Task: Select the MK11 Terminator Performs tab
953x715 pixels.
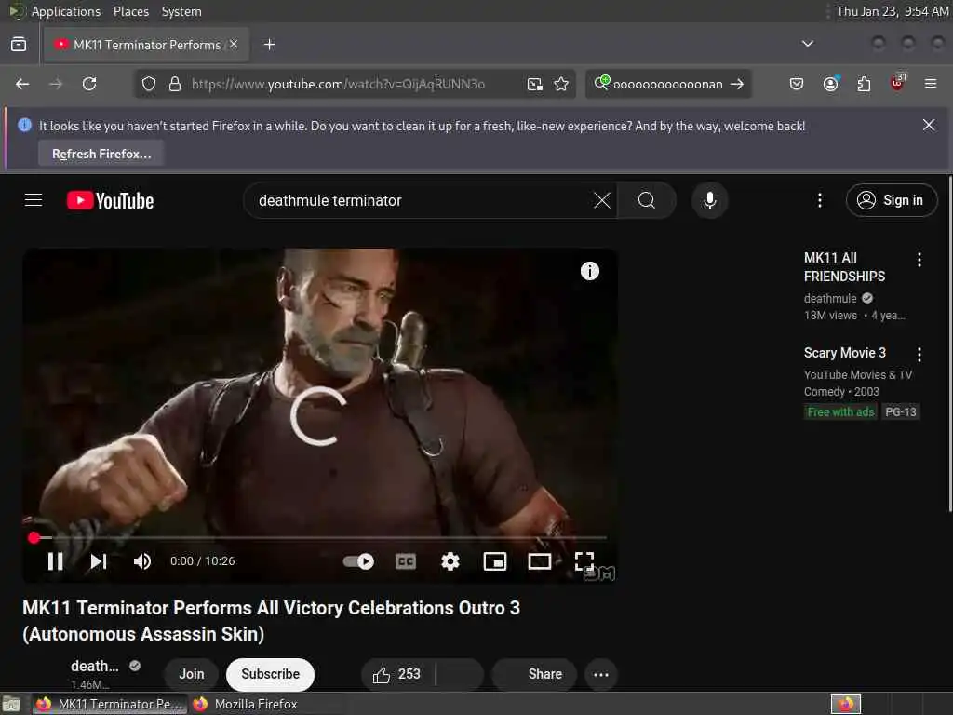Action: pos(145,45)
